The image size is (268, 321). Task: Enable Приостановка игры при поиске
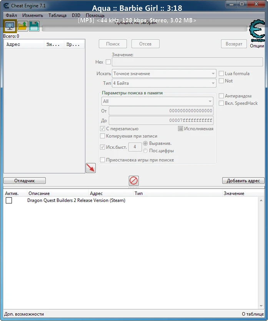coord(103,160)
